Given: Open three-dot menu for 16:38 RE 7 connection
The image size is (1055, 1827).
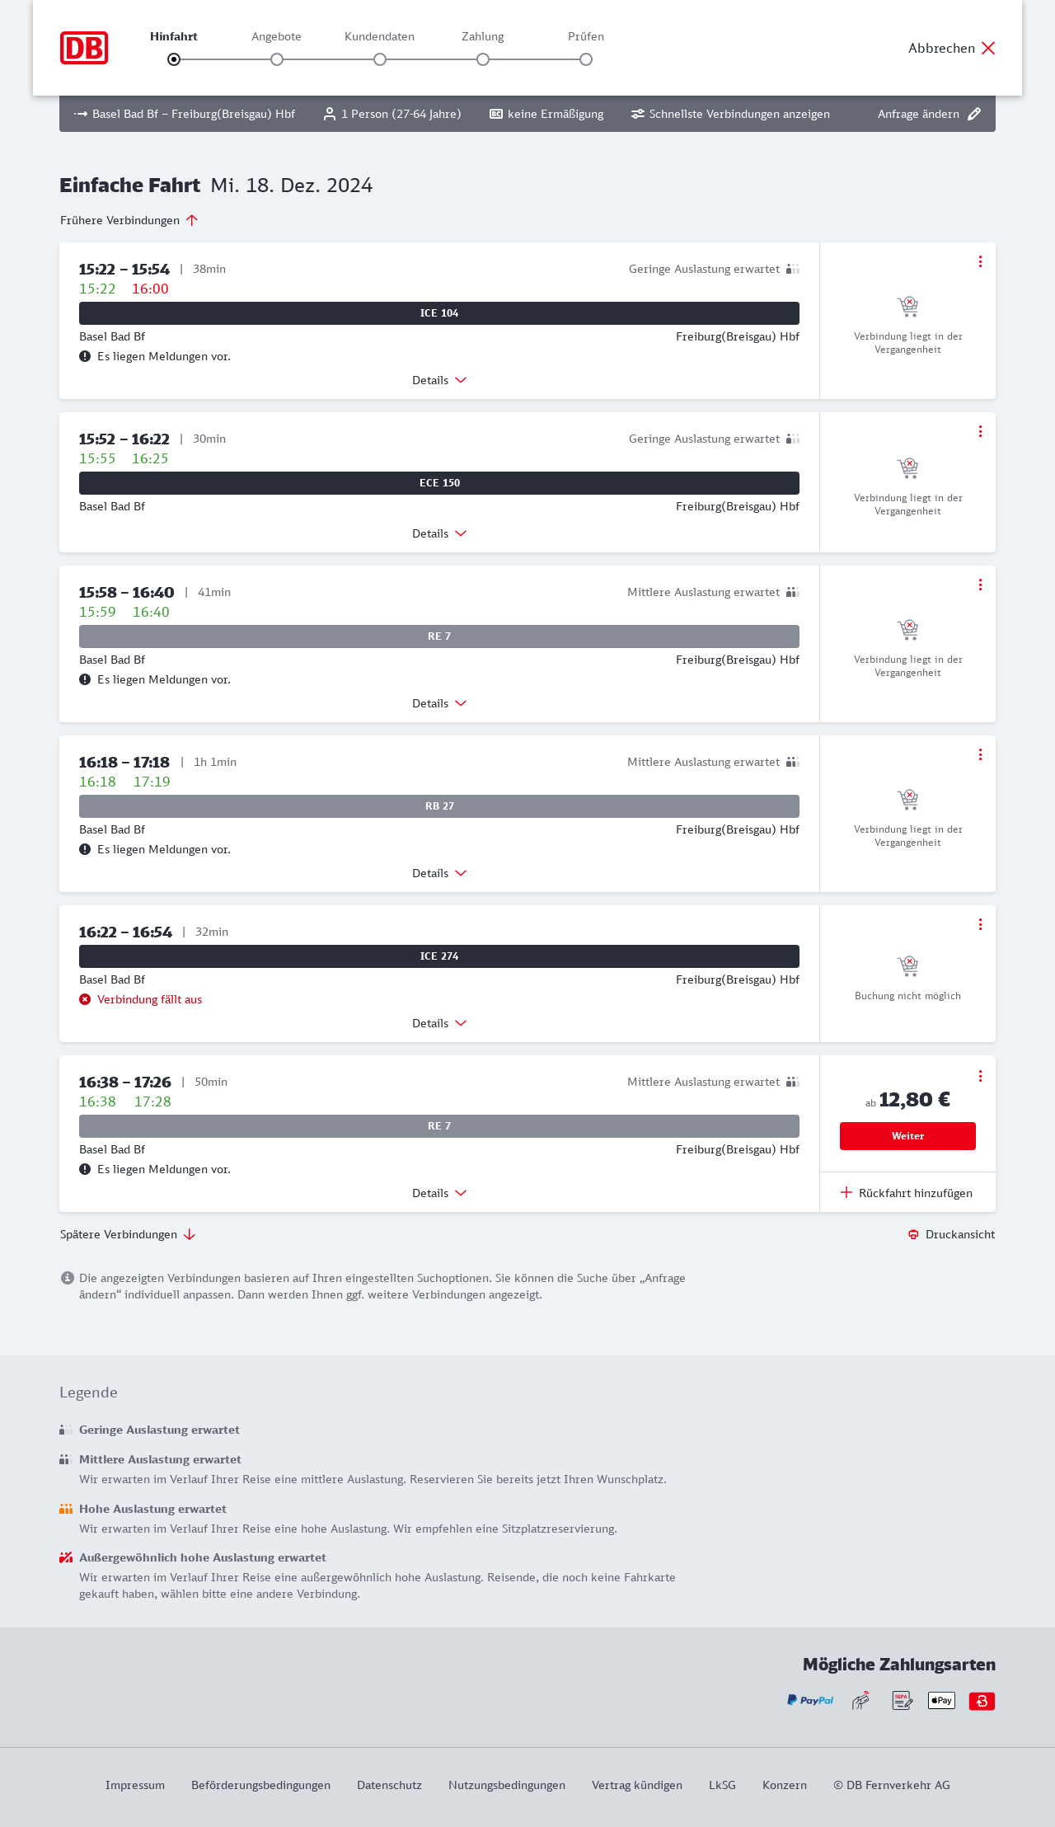Looking at the screenshot, I should 980,1076.
